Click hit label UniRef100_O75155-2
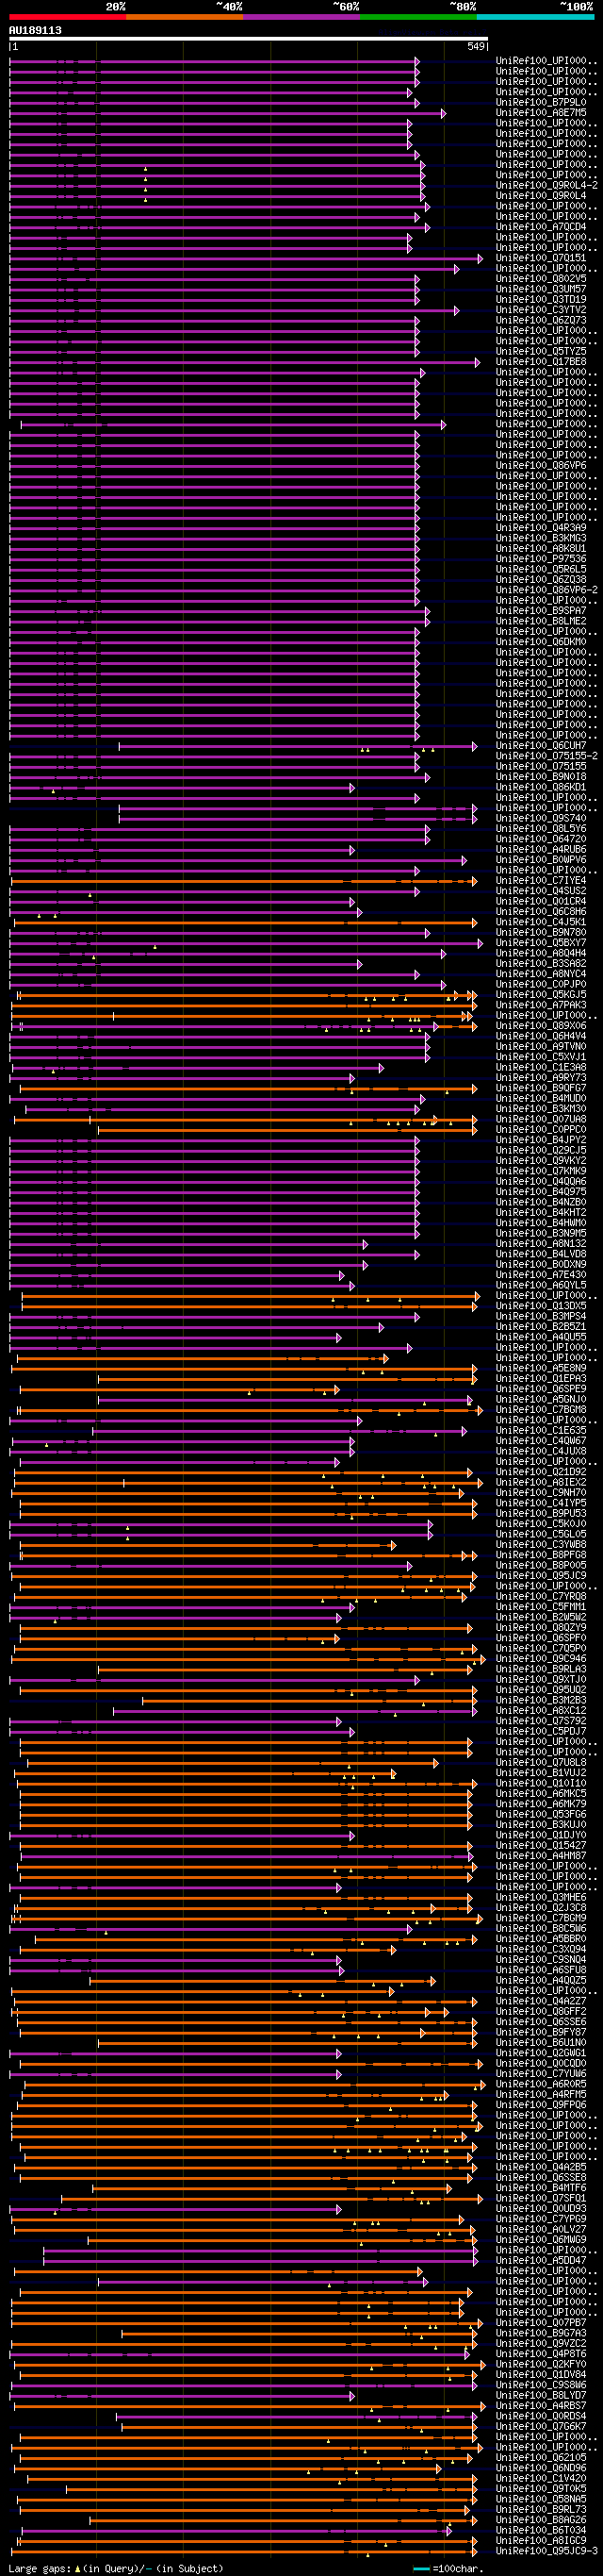603x2576 pixels. tap(547, 756)
